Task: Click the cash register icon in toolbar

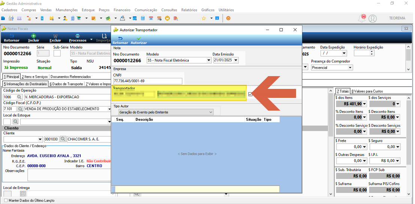Action: pos(122,18)
